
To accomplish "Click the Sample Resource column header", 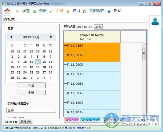I will click(x=92, y=37).
